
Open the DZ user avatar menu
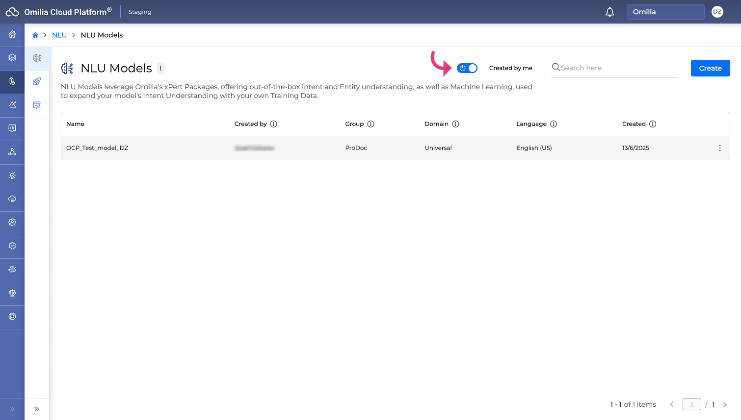717,12
